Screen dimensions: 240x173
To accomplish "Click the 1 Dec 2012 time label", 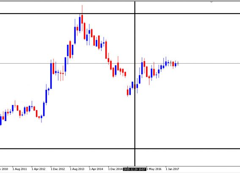I will [x=58, y=169].
